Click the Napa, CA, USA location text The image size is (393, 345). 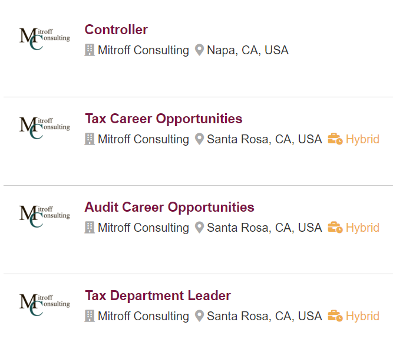click(x=247, y=50)
